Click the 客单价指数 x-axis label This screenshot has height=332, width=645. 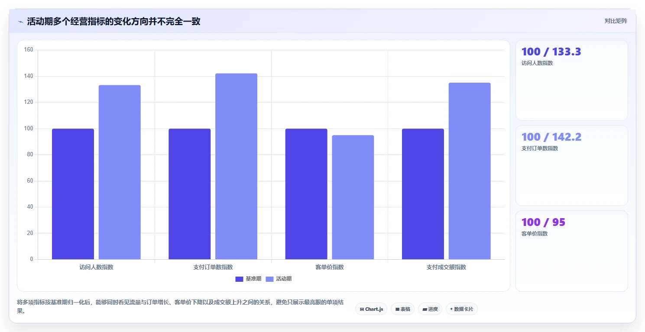click(330, 267)
